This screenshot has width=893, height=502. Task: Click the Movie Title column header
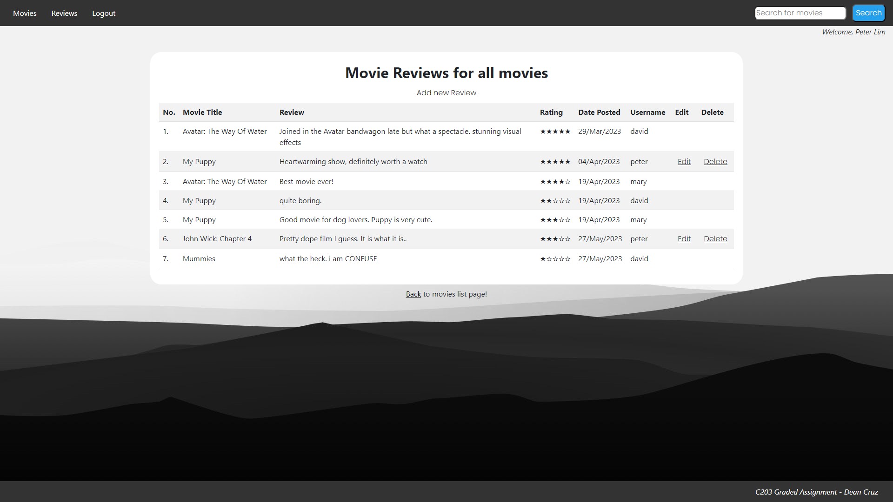(202, 112)
